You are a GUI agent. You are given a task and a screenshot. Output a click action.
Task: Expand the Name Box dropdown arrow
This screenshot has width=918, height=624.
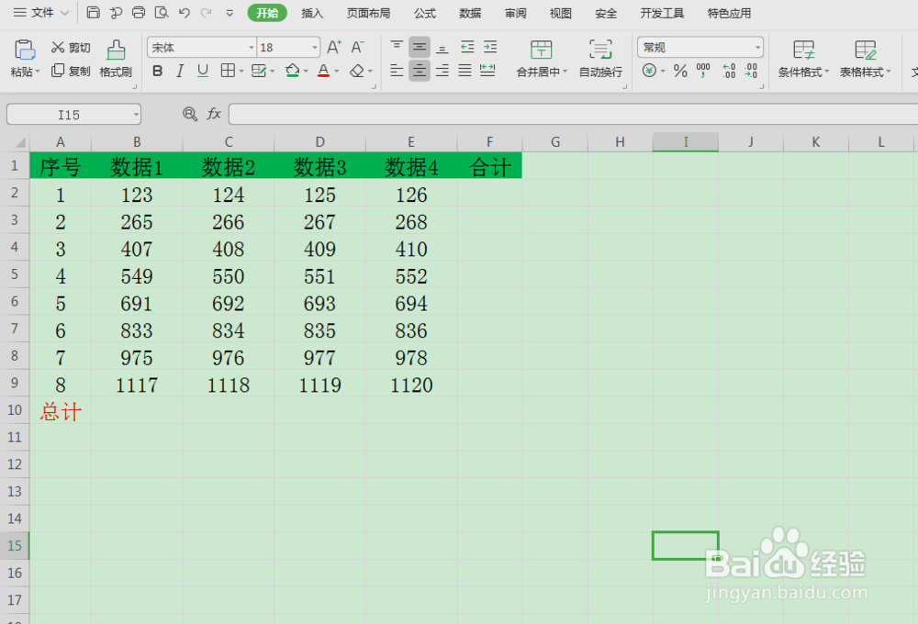(136, 115)
